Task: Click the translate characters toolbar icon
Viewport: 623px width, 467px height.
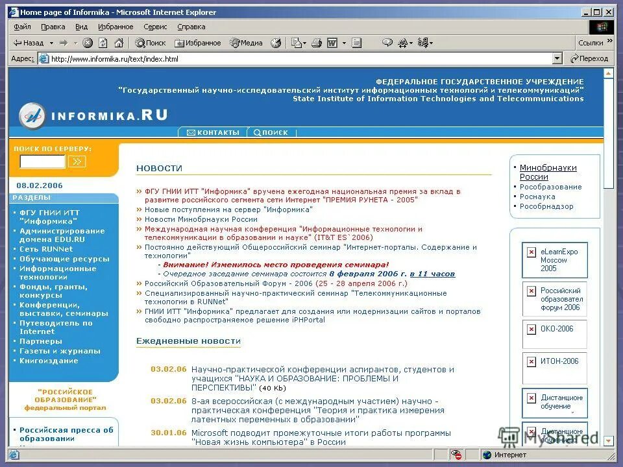Action: (x=403, y=43)
